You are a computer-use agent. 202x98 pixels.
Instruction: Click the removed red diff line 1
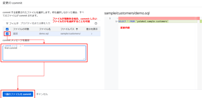(x=158, y=18)
